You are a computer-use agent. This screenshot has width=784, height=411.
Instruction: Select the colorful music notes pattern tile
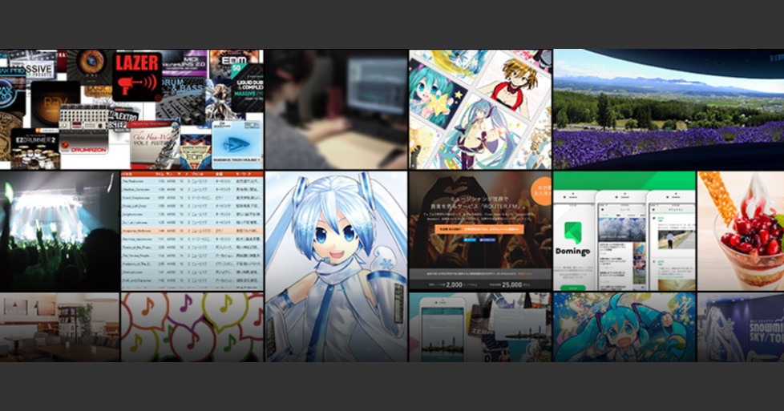click(x=192, y=327)
